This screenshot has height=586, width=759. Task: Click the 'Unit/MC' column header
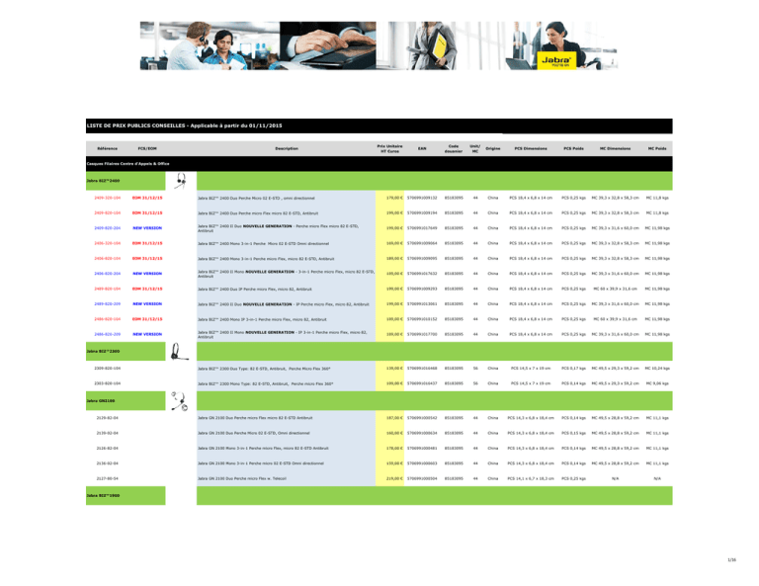point(474,148)
